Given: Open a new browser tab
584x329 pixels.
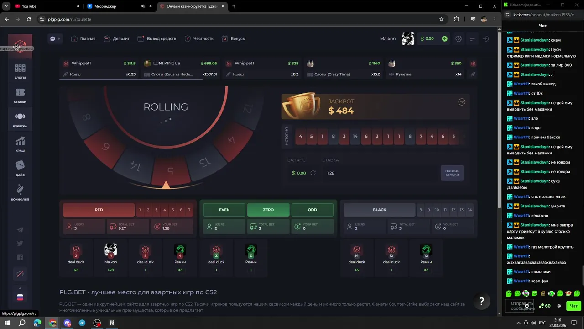Looking at the screenshot, I should click(234, 6).
